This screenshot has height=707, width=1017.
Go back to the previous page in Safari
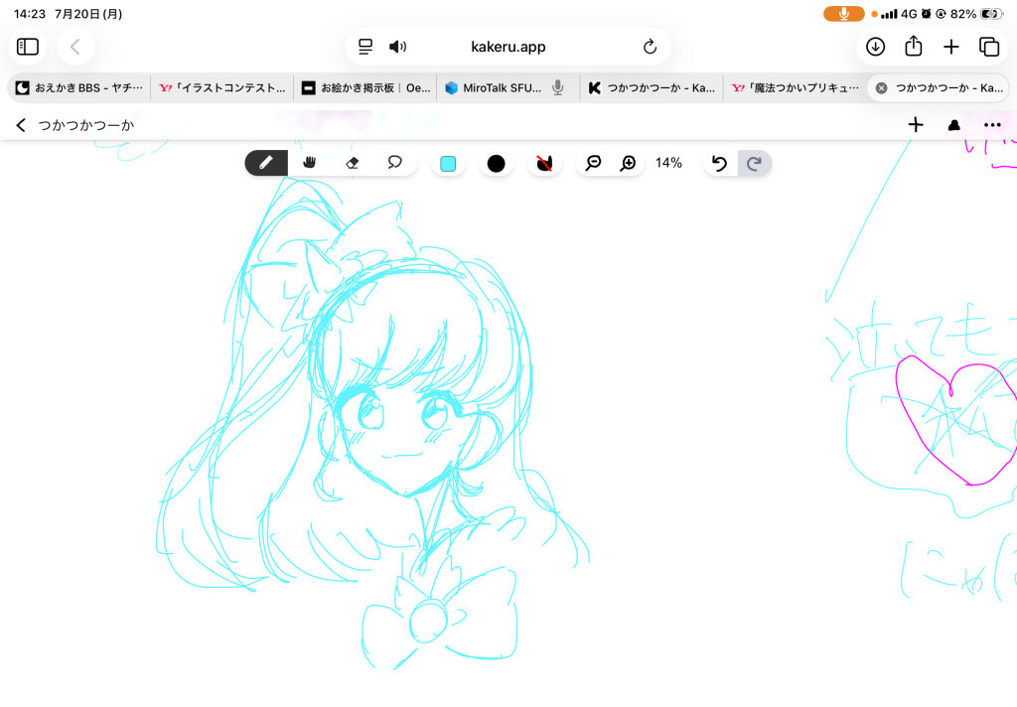pos(75,47)
